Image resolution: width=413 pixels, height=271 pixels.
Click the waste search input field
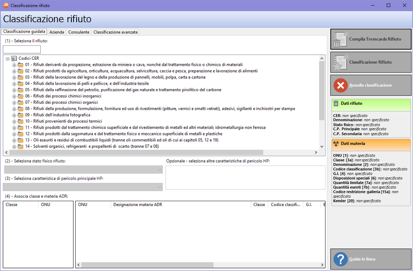(x=22, y=49)
